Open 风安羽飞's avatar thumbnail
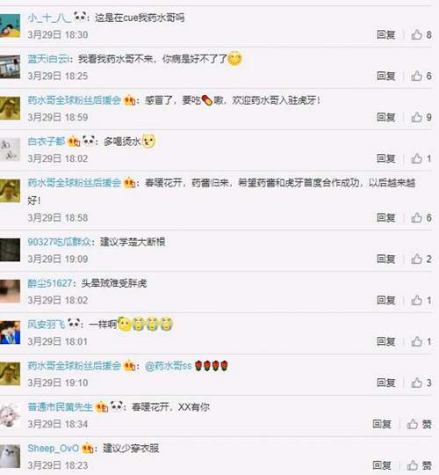Screen dimensions: 439x475 point(10,332)
